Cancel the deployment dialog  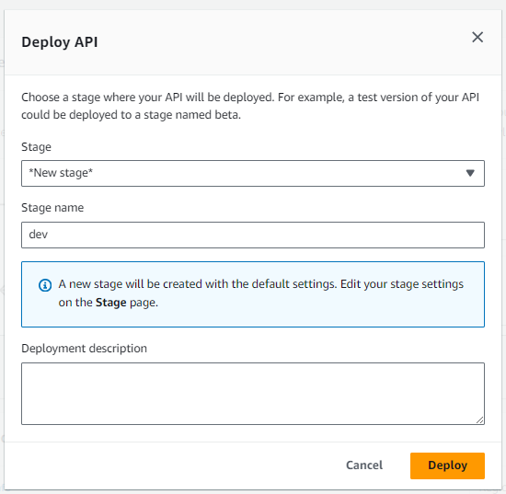point(364,465)
